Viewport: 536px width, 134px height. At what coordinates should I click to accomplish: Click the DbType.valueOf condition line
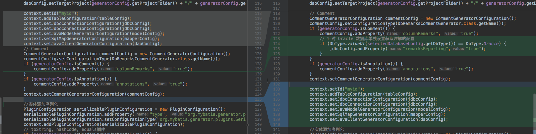click(413, 44)
